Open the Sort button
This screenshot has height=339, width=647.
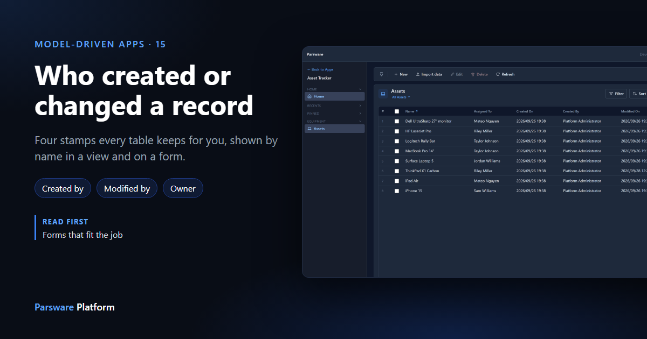click(639, 94)
